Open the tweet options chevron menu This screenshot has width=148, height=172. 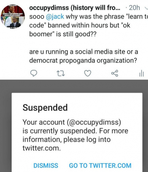146,8
